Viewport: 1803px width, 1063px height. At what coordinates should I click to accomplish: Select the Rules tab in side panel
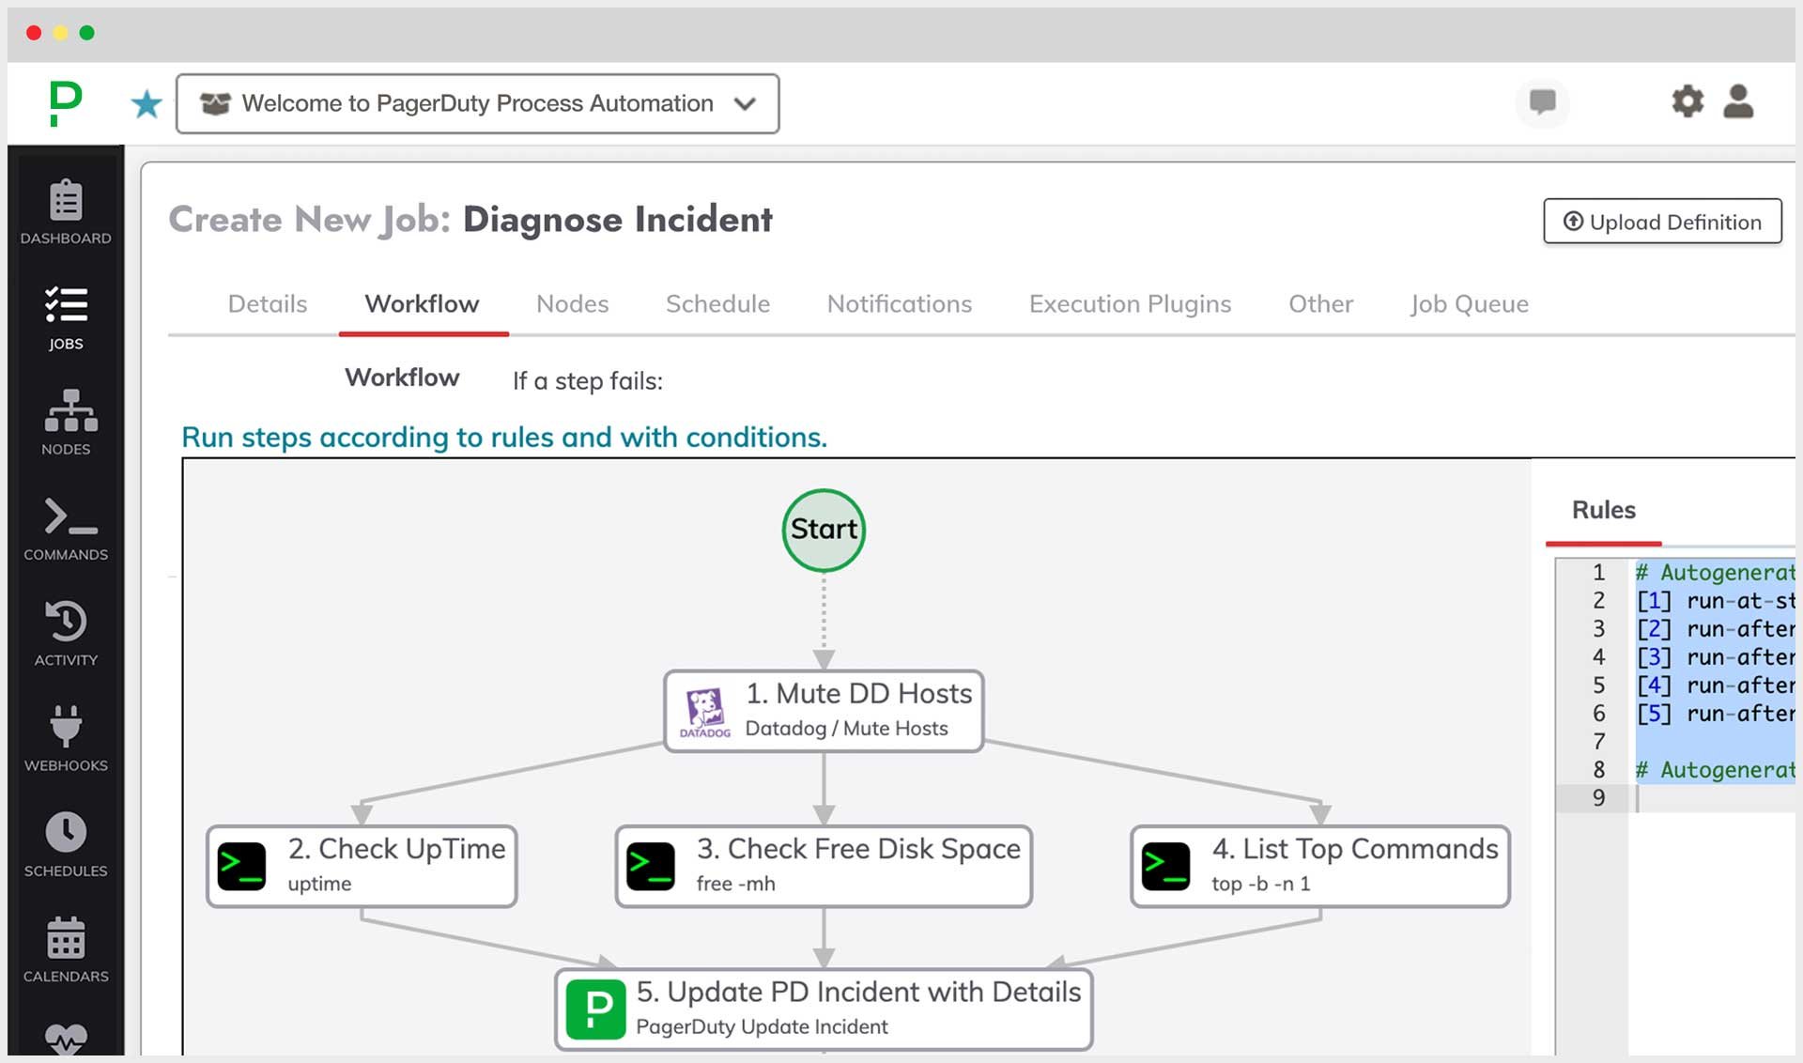click(x=1603, y=510)
